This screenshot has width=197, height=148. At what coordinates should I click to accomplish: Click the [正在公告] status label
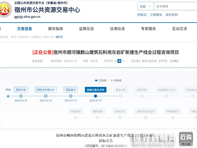43,52
